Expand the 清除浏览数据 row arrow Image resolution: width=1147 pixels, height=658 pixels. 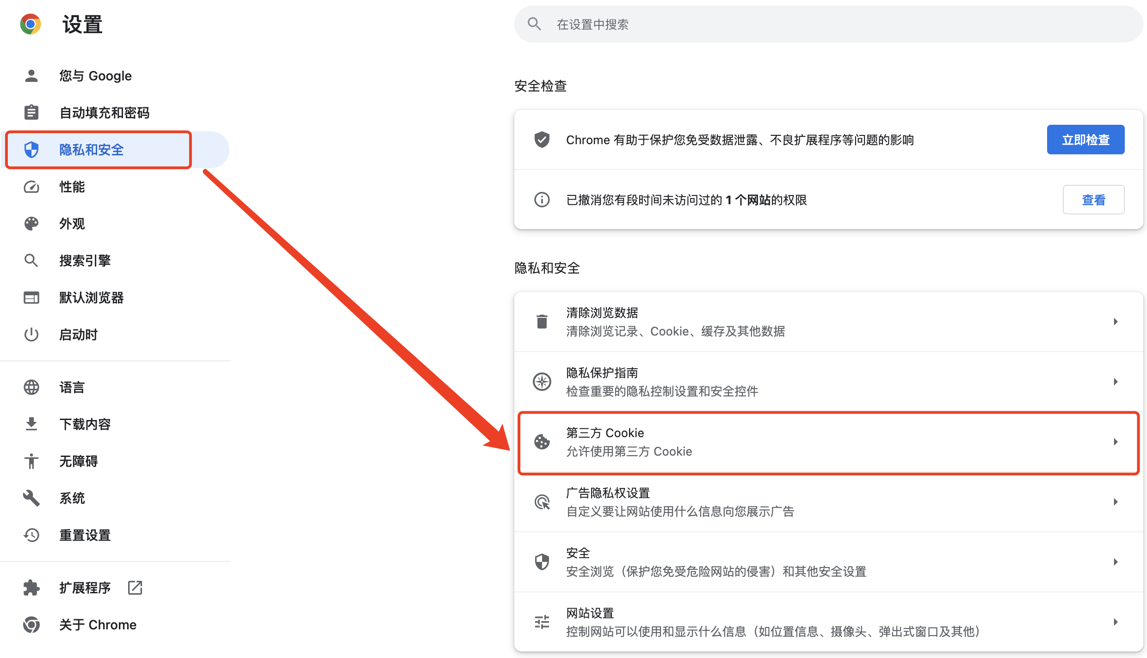tap(1116, 322)
